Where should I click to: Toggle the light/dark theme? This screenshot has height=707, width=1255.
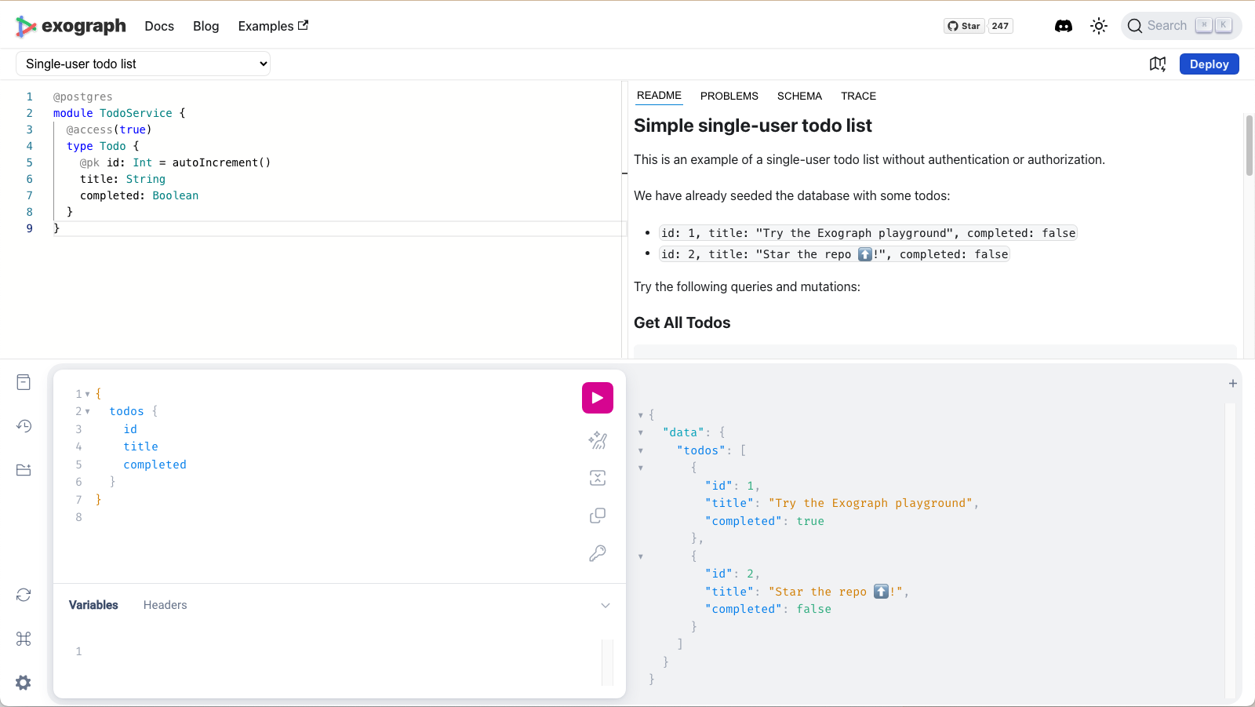tap(1099, 26)
